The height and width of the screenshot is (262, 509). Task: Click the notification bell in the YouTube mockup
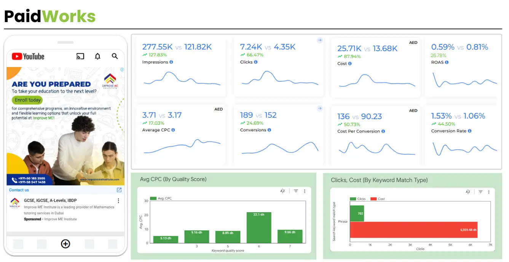(x=97, y=56)
